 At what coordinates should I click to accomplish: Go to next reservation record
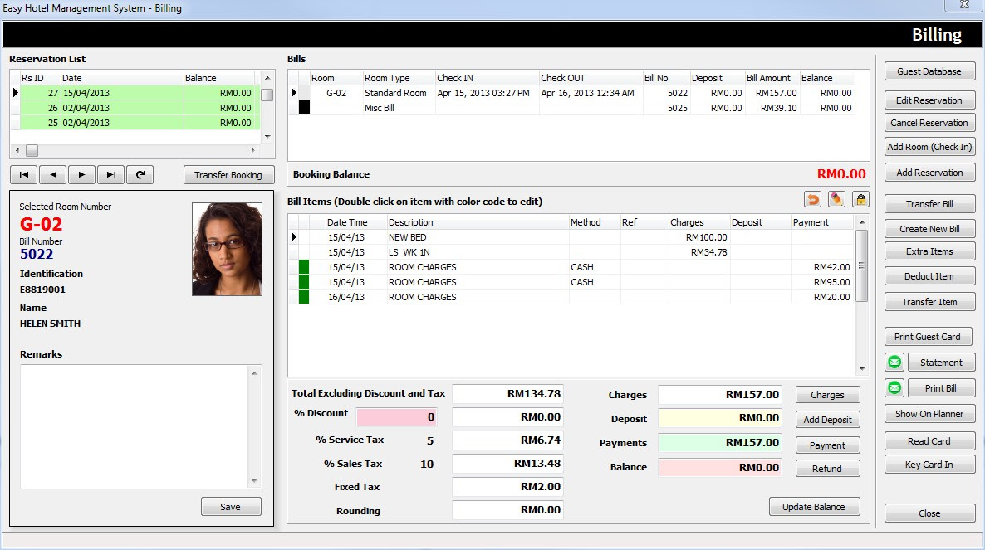coord(81,174)
